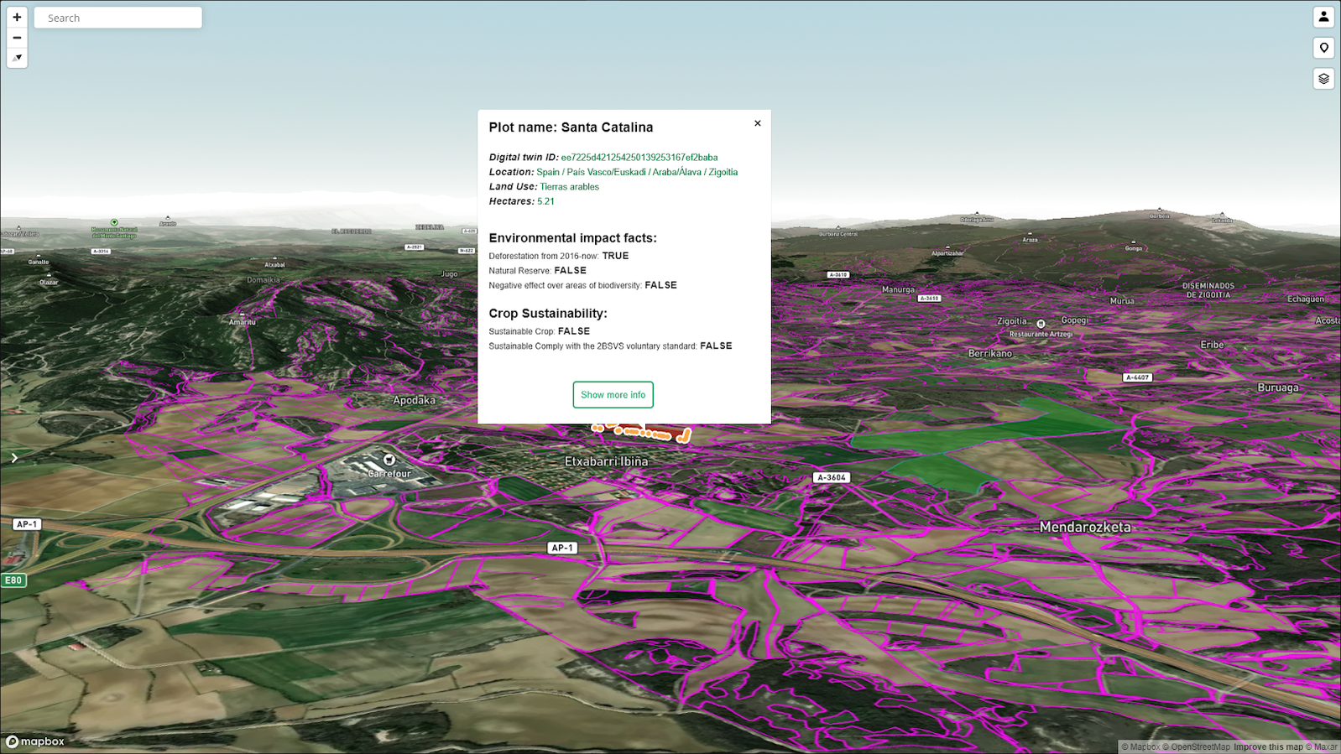Click the Gopegi town label
The height and width of the screenshot is (754, 1341).
1074,320
